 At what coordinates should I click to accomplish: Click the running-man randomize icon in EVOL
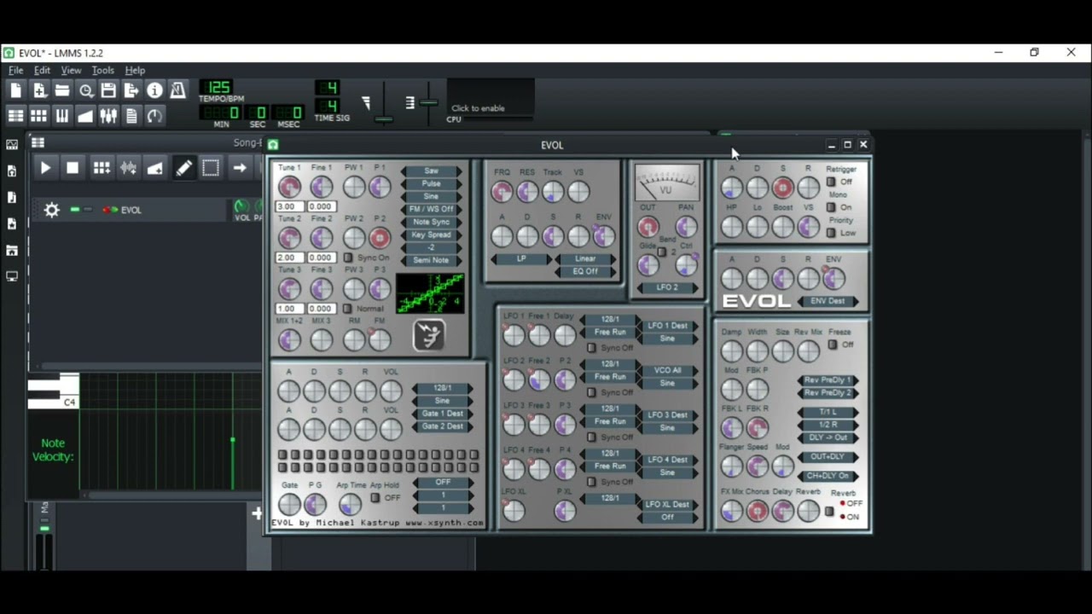(x=429, y=335)
